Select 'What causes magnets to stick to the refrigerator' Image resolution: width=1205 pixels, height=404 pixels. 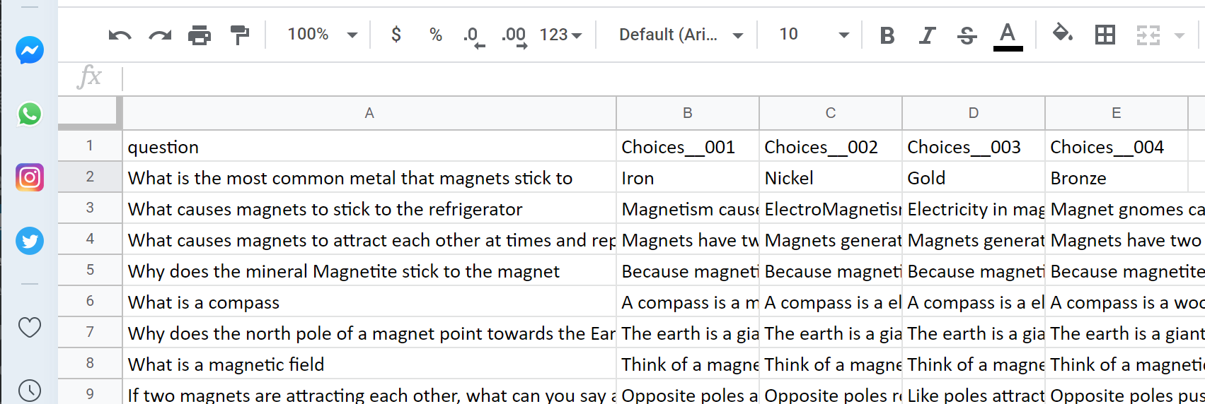[x=369, y=208]
